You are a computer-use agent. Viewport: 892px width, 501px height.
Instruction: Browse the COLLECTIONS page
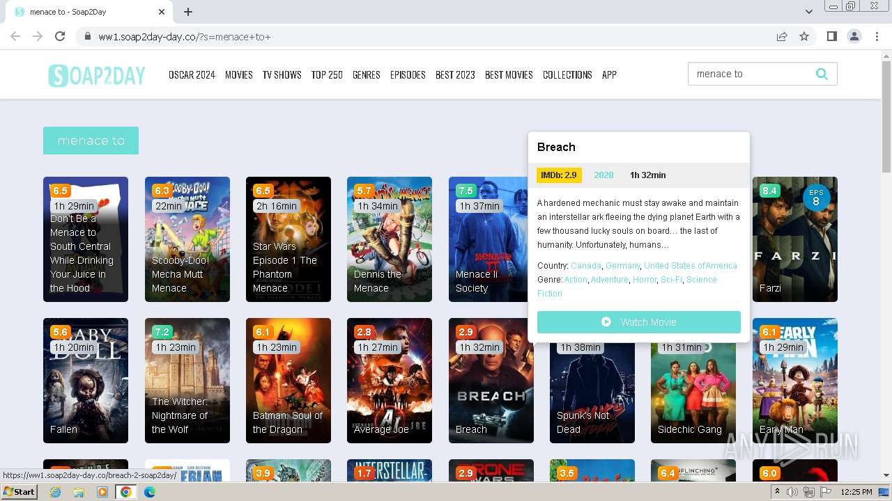[567, 74]
